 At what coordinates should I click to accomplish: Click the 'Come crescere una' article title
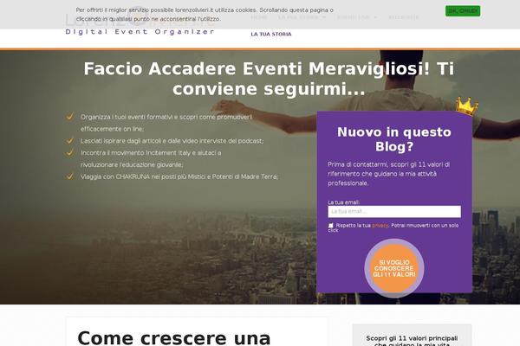174,337
